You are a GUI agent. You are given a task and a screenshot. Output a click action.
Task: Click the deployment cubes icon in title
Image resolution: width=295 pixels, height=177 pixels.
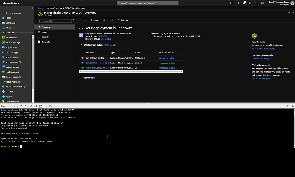(40, 14)
